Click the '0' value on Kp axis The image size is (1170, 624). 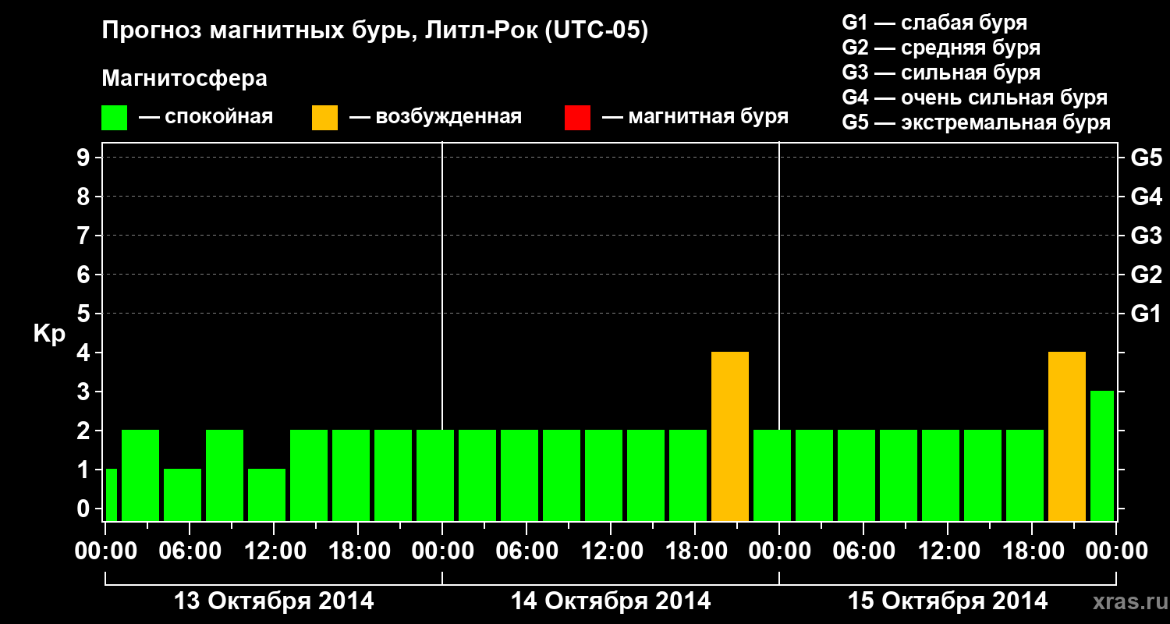click(85, 509)
